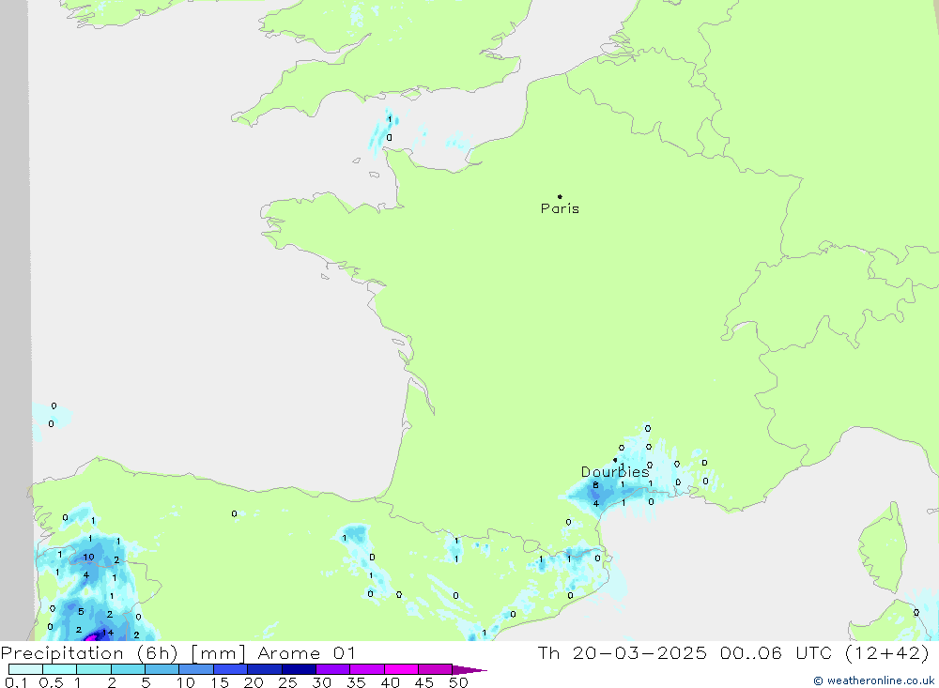Viewport: 939px width, 688px height.
Task: Click the precipitation value '14' at bottom-left
Action: coord(108,633)
